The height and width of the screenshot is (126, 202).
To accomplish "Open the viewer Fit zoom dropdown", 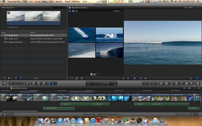I will (190, 8).
